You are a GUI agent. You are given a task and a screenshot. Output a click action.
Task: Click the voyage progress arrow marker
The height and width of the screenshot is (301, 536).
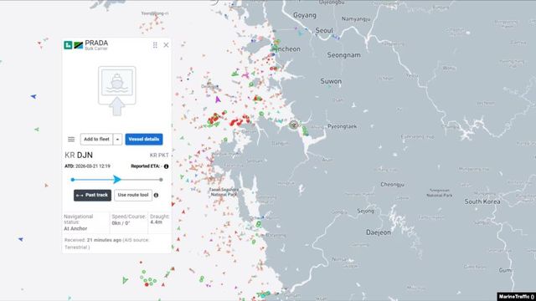[117, 180]
